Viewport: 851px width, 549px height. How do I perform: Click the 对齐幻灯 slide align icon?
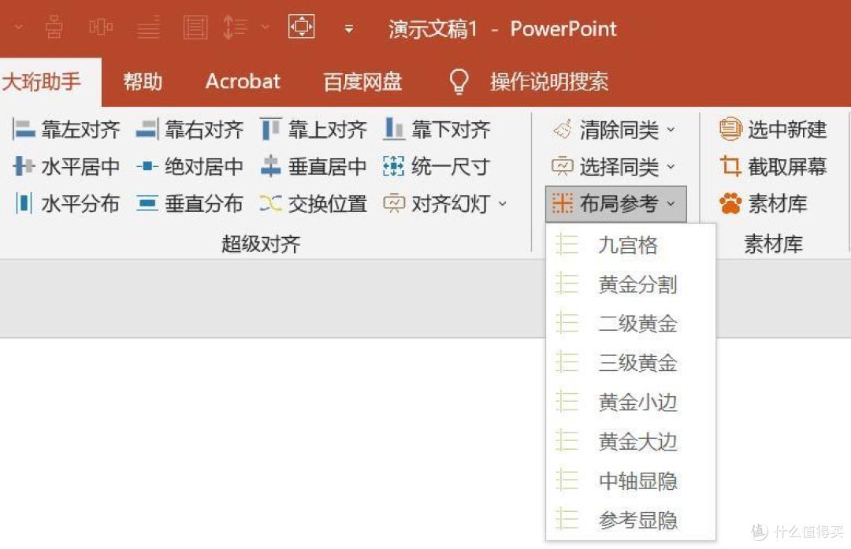(x=394, y=203)
